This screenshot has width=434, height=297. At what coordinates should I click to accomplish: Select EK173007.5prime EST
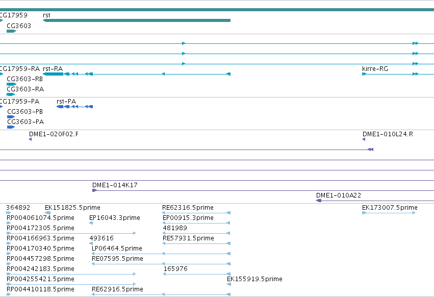(x=389, y=213)
